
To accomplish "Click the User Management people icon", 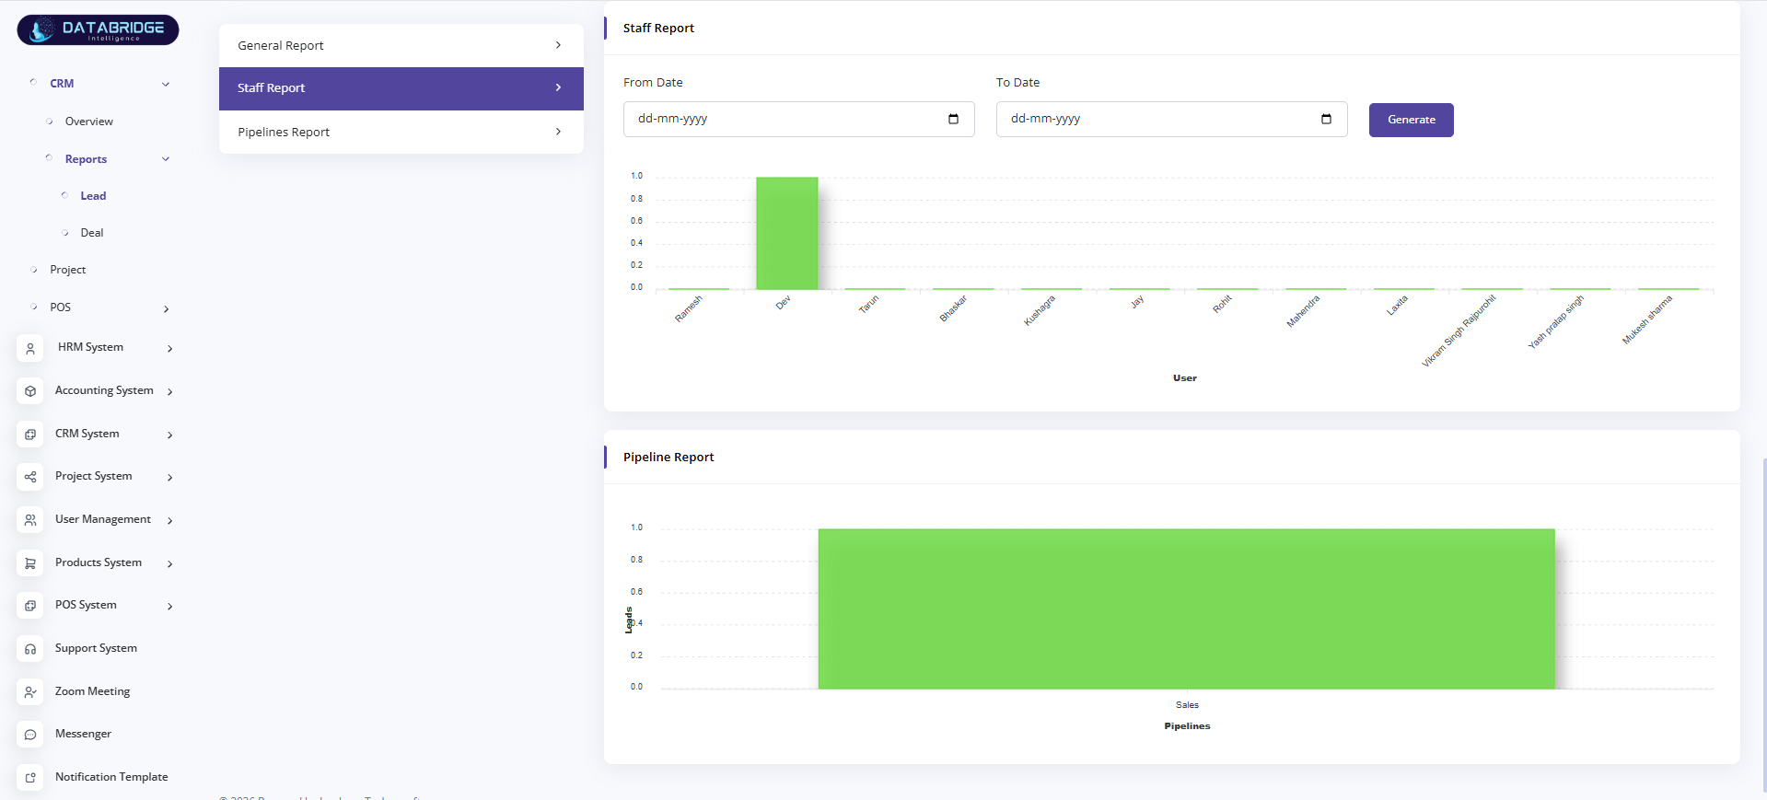I will point(30,520).
